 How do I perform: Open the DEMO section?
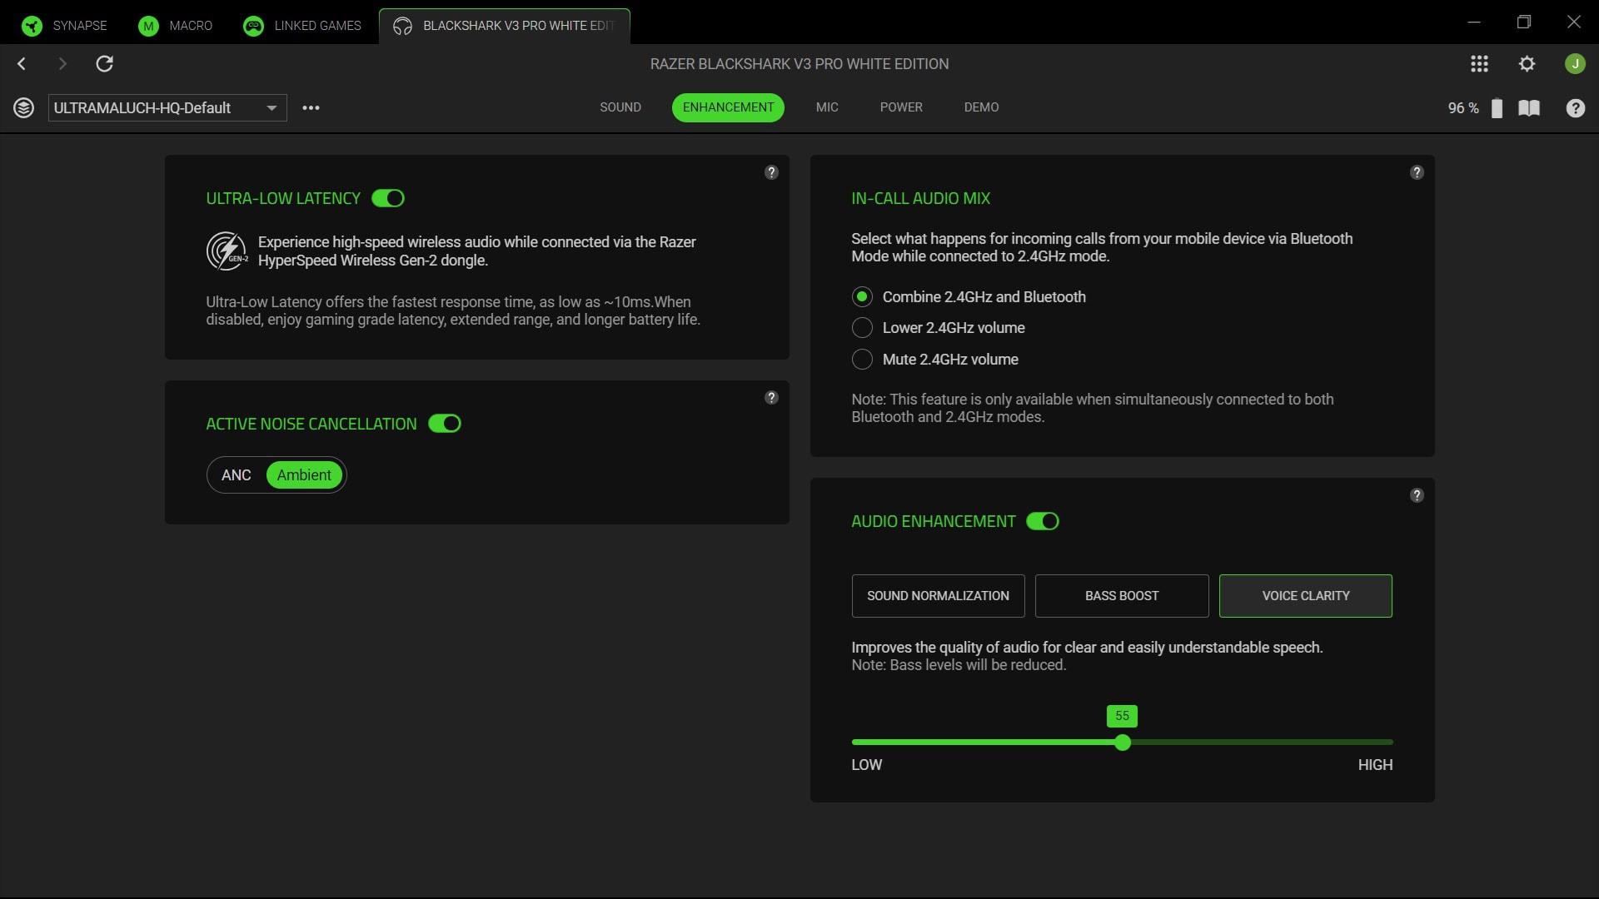tap(981, 107)
